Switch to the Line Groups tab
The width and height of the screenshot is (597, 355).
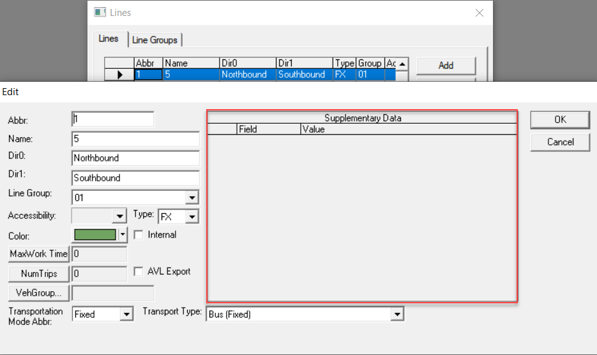click(x=155, y=40)
